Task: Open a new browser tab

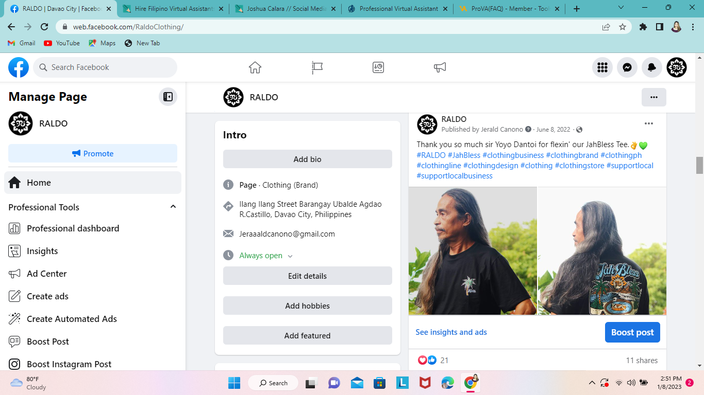Action: pos(577,9)
